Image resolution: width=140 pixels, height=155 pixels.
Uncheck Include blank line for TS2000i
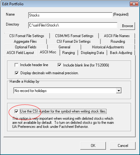point(59,65)
